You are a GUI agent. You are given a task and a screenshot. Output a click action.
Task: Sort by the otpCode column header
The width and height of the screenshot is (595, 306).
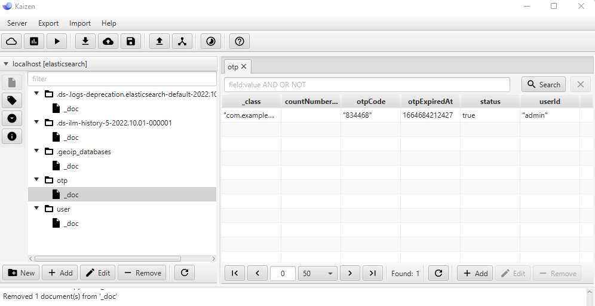371,102
